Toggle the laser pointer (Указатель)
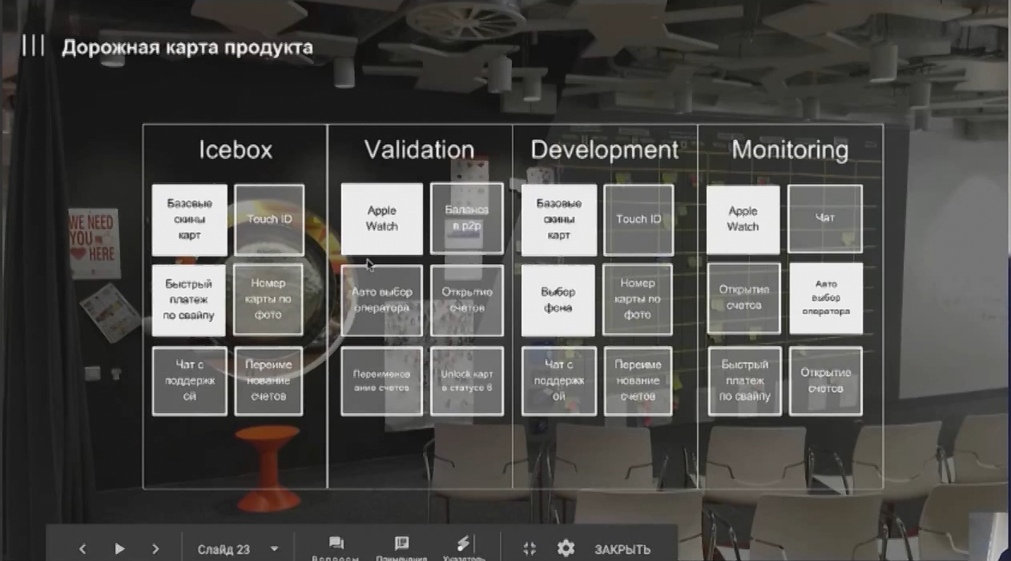The width and height of the screenshot is (1011, 561). click(x=464, y=548)
